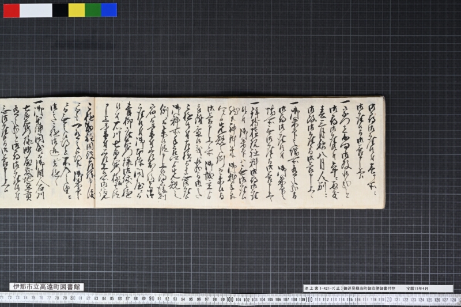Click the 125 mark on the ruler

coord(429,300)
